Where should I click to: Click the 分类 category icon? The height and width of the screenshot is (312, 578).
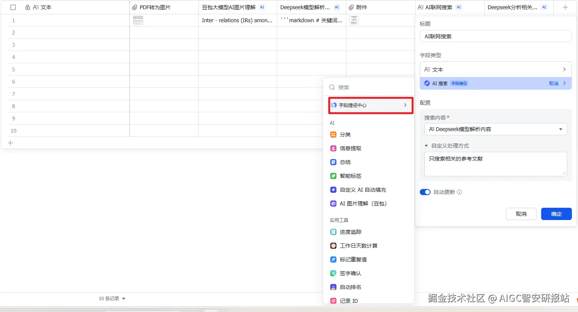(x=333, y=135)
